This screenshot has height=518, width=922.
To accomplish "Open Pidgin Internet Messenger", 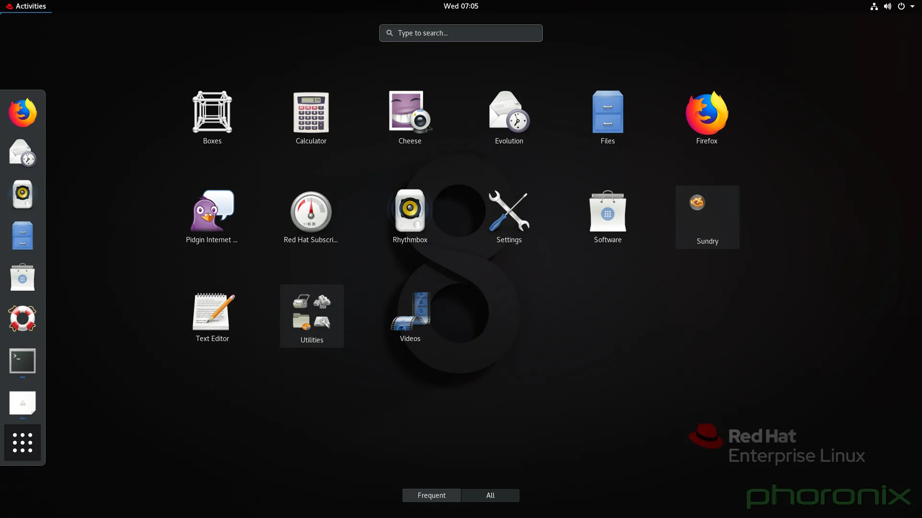I will tap(212, 216).
